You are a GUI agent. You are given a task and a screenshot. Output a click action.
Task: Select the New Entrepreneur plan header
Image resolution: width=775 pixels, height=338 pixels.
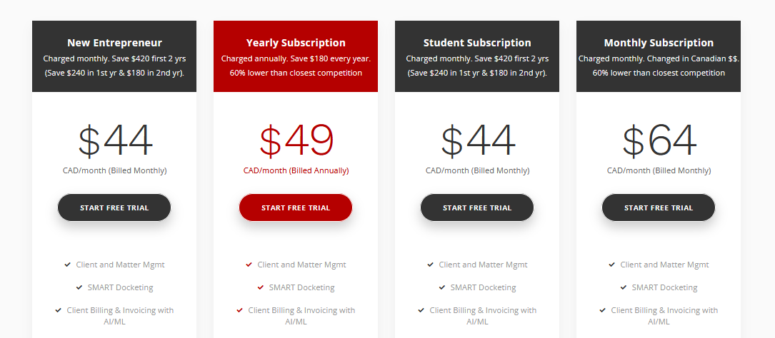[x=114, y=56]
